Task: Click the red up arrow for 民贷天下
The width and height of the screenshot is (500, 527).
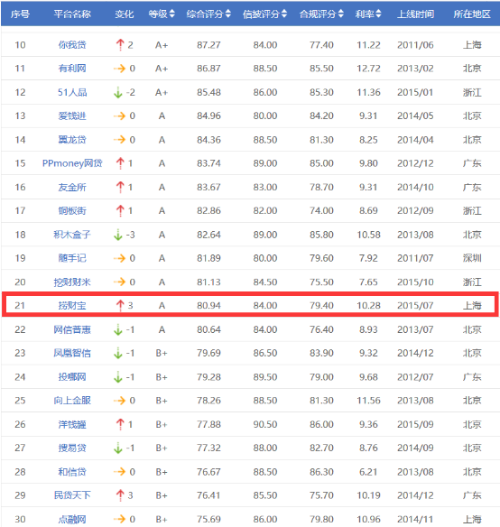Action: tap(120, 495)
